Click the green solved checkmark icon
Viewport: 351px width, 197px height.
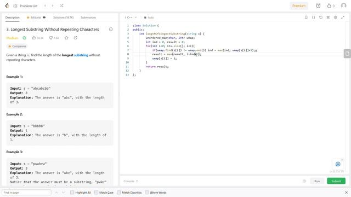click(x=24, y=38)
